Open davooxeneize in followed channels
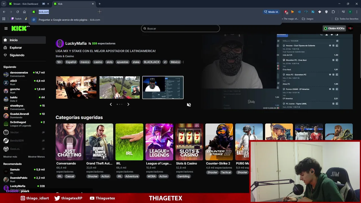This screenshot has height=203, width=361. point(24,74)
